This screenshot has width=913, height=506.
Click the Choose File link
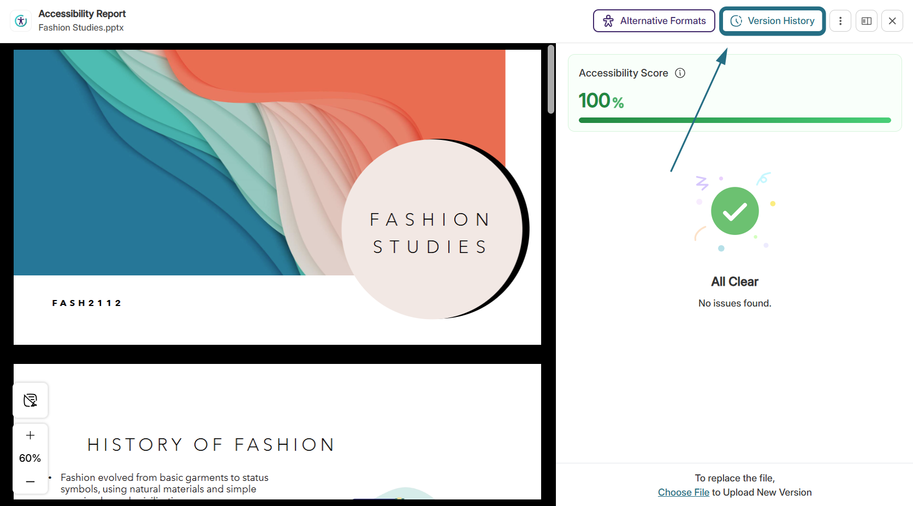point(684,492)
